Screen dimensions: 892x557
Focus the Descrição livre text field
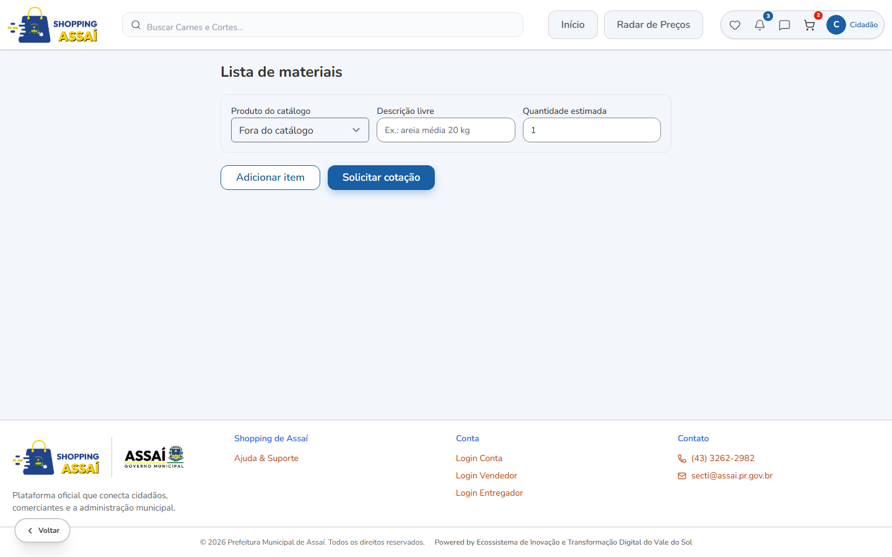[x=446, y=130]
